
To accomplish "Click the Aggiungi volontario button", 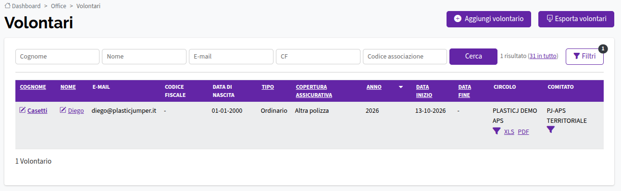I will [488, 19].
